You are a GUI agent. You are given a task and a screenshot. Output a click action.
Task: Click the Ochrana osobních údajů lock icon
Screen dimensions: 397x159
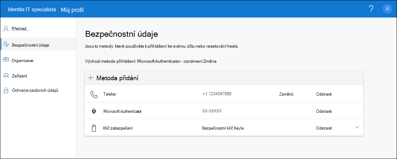[6, 90]
